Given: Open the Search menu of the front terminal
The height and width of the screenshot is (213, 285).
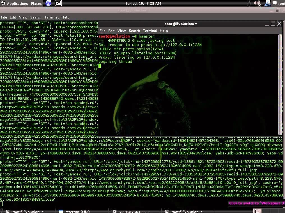Looking at the screenshot, I should coord(134,31).
